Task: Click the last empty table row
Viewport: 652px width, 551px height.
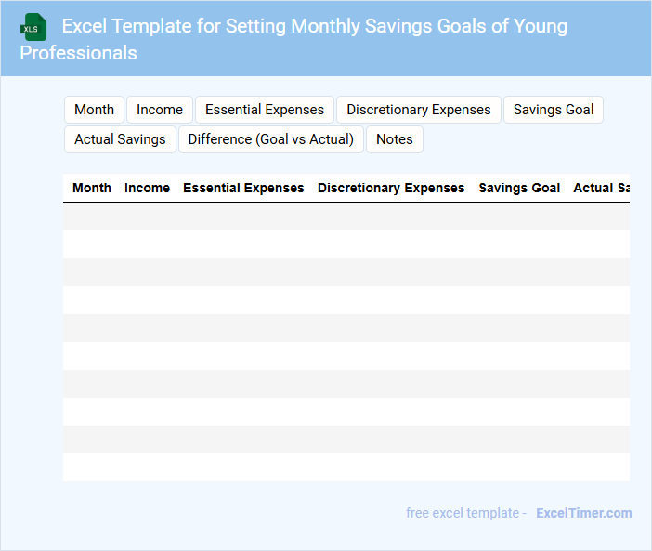Action: (x=346, y=467)
